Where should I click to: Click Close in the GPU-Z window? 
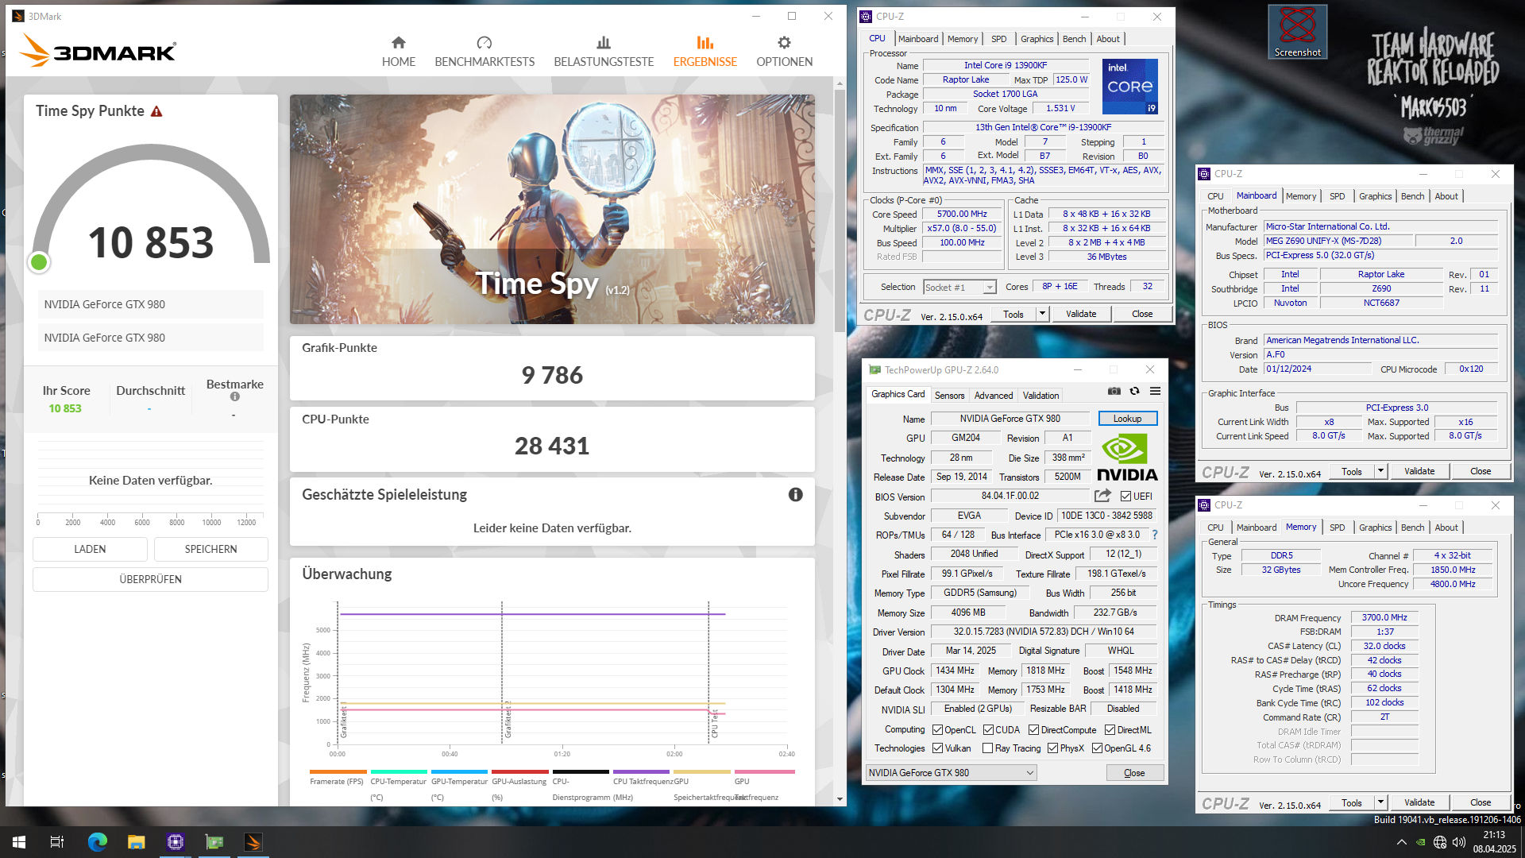(x=1134, y=773)
